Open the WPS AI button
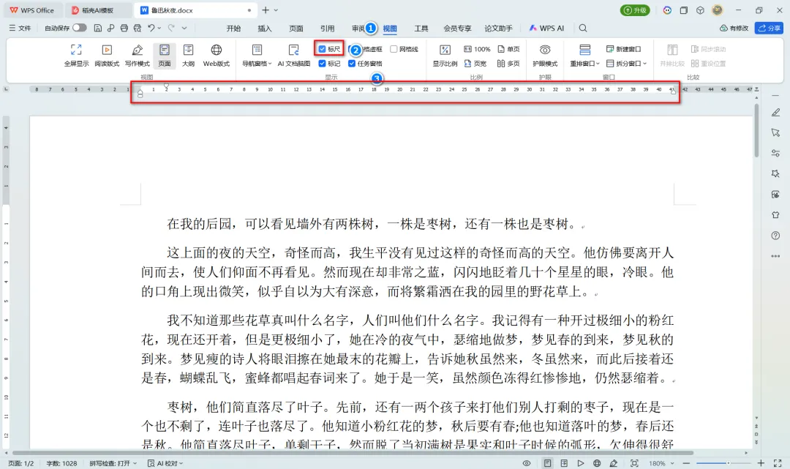 pos(546,29)
